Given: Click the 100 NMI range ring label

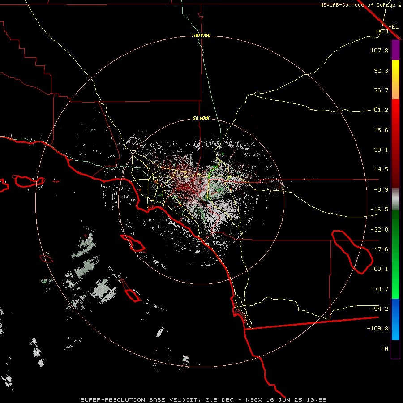Looking at the screenshot, I should coord(201,35).
